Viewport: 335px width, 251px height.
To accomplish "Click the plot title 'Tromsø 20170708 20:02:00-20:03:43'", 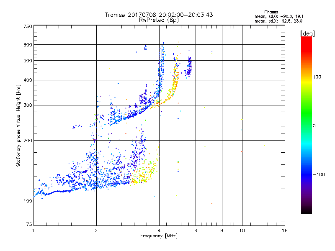I will point(159,15).
